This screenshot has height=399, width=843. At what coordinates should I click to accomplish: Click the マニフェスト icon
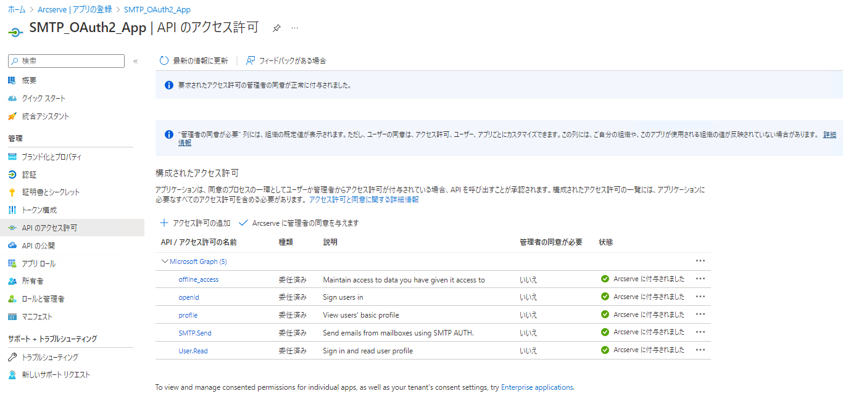pos(12,316)
